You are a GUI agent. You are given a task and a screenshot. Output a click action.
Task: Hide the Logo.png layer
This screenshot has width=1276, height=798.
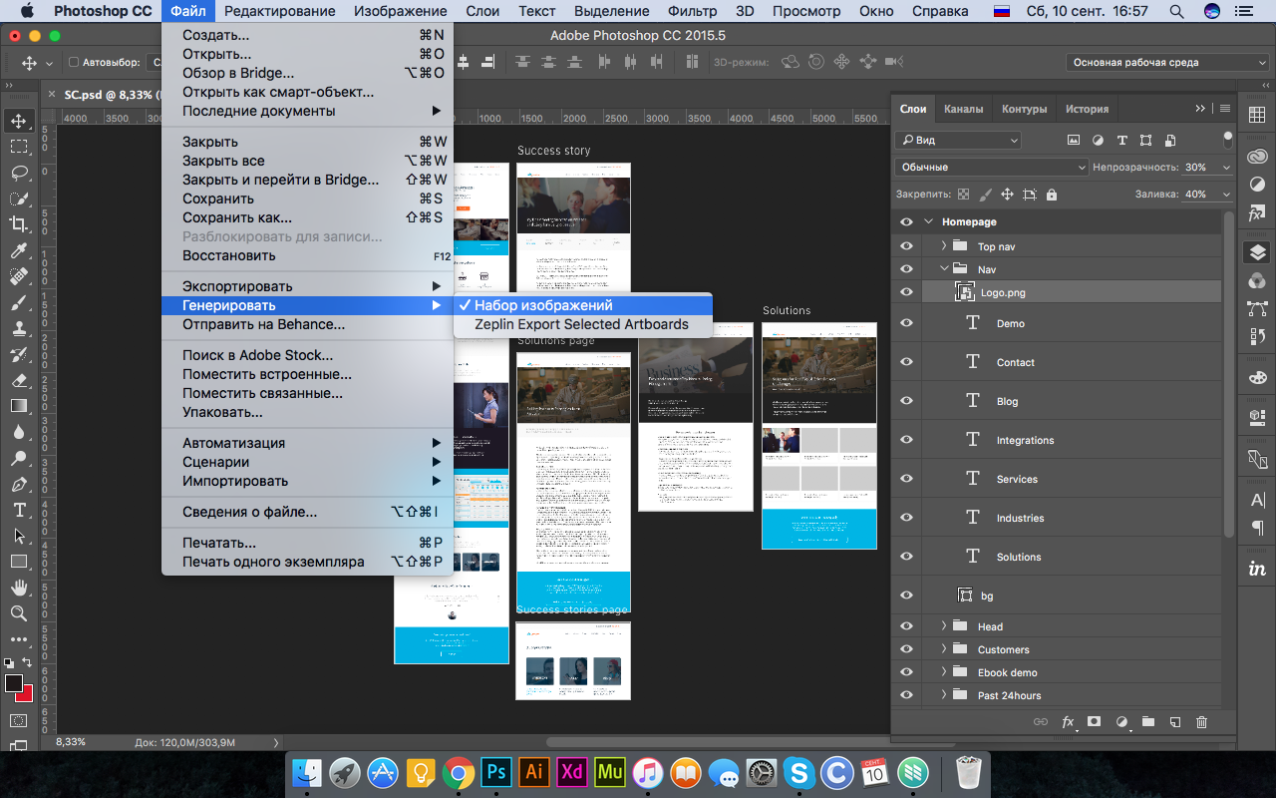click(x=906, y=292)
